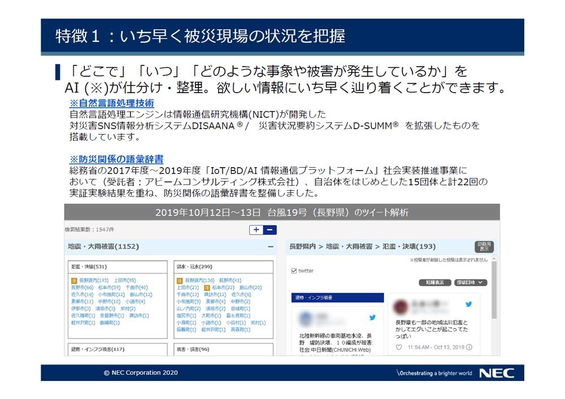Screen dimensions: 565x399
Task: Open the 投稿日時 sort dropdown
Action: pos(471,282)
